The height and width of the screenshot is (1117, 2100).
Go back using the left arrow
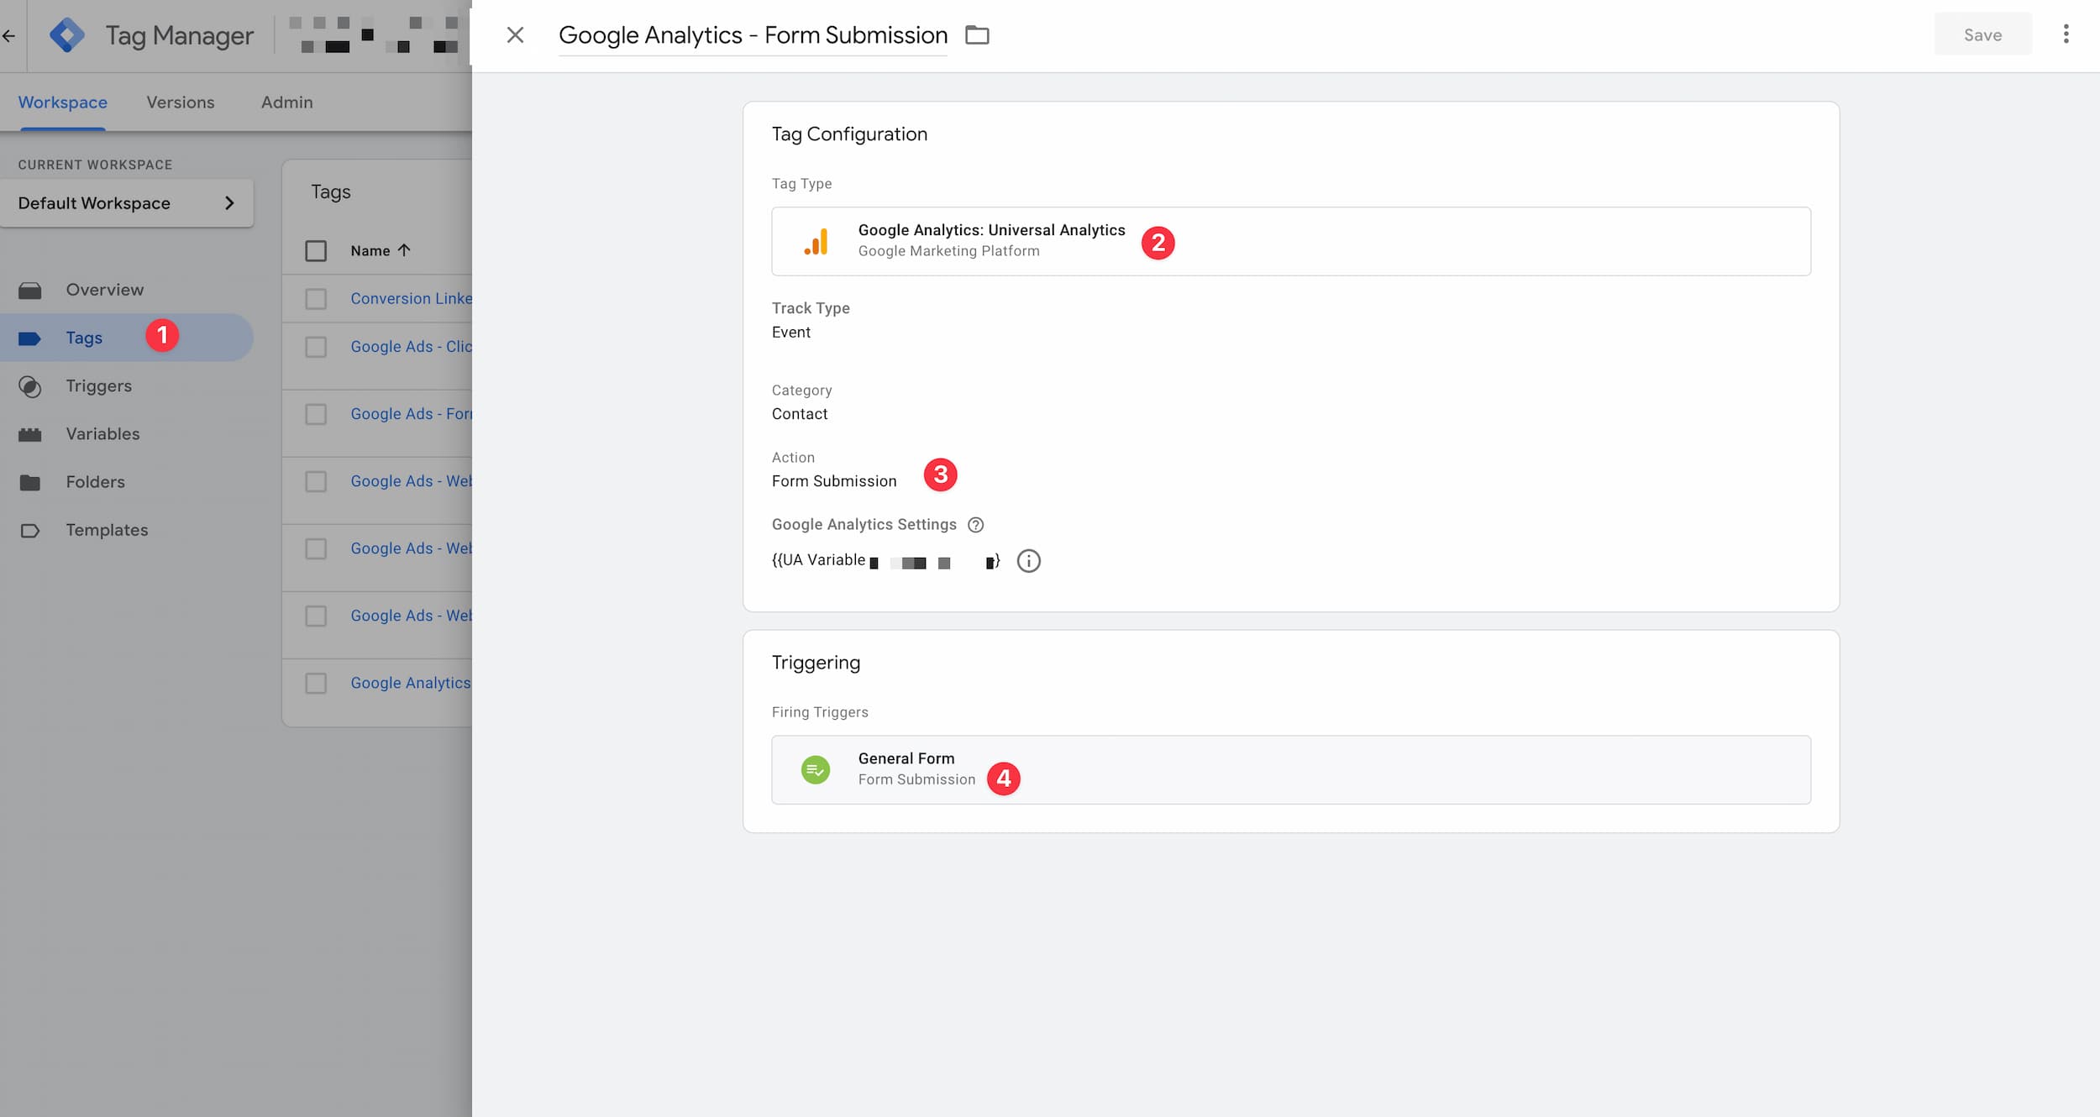[x=8, y=35]
